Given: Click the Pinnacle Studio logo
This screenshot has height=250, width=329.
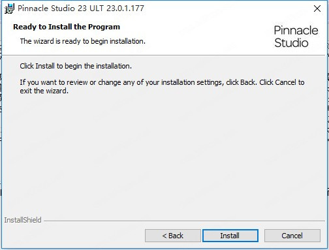Looking at the screenshot, I should tap(296, 37).
